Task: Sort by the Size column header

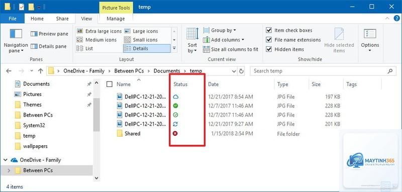Action: pyautogui.click(x=316, y=84)
